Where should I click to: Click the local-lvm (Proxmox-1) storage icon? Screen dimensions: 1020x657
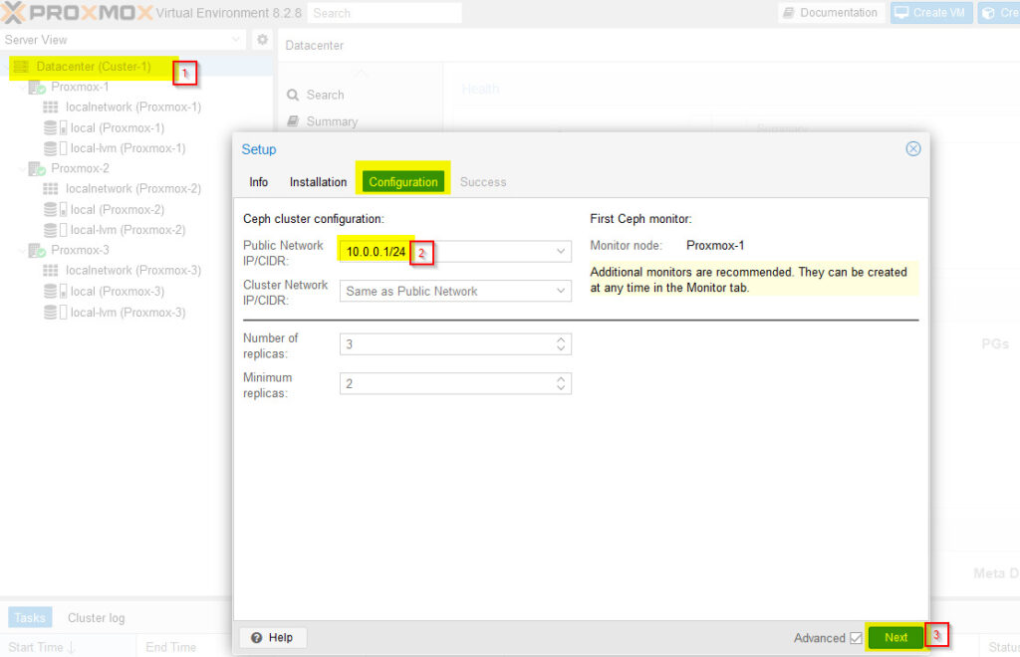[x=56, y=148]
